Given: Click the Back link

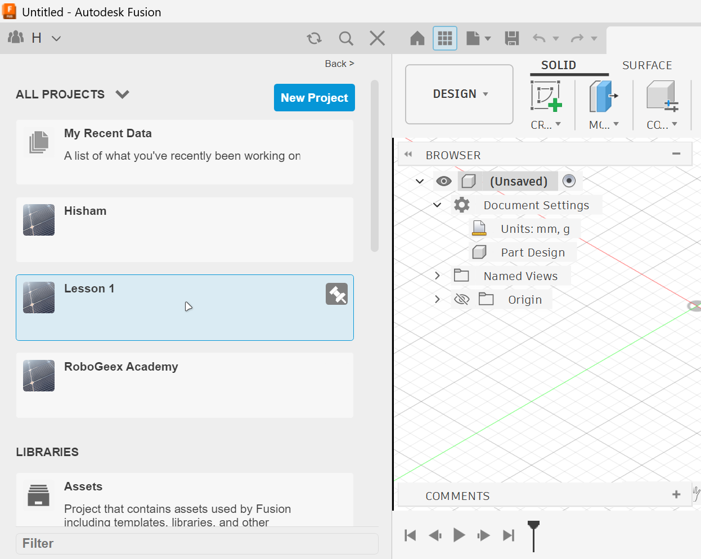Looking at the screenshot, I should pyautogui.click(x=339, y=64).
